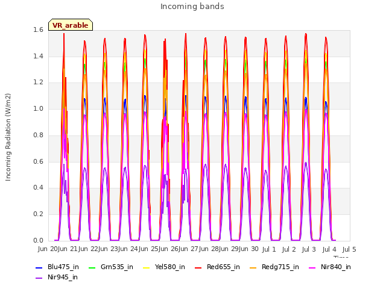Image resolution: width=386 pixels, height=289 pixels.
Task: Click the Redg715_in orange legend swatch
Action: pyautogui.click(x=253, y=267)
